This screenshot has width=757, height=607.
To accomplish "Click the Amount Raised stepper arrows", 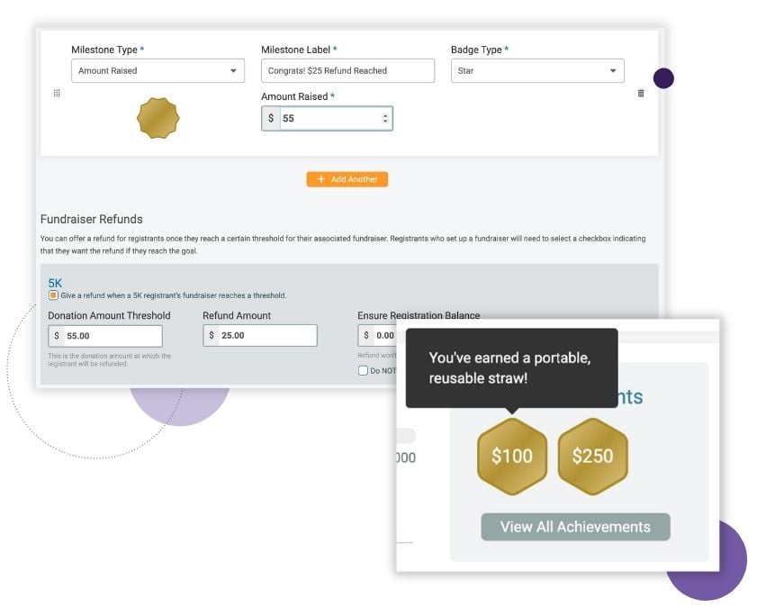I will 384,118.
